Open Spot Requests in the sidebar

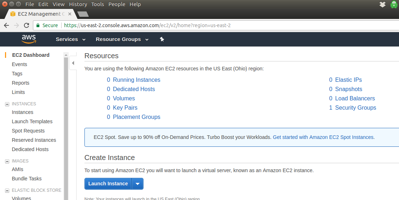click(x=28, y=131)
